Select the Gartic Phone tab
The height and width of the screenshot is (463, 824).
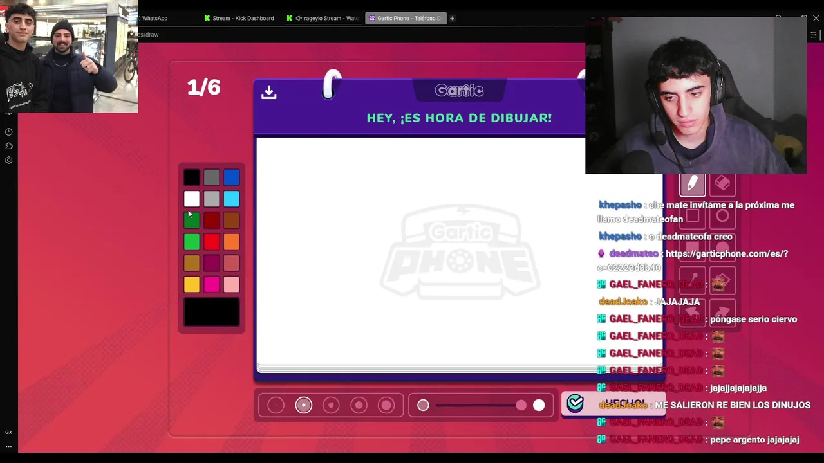coord(406,18)
